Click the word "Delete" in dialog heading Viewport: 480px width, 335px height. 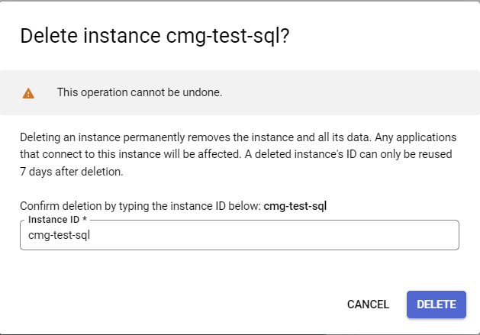click(47, 37)
